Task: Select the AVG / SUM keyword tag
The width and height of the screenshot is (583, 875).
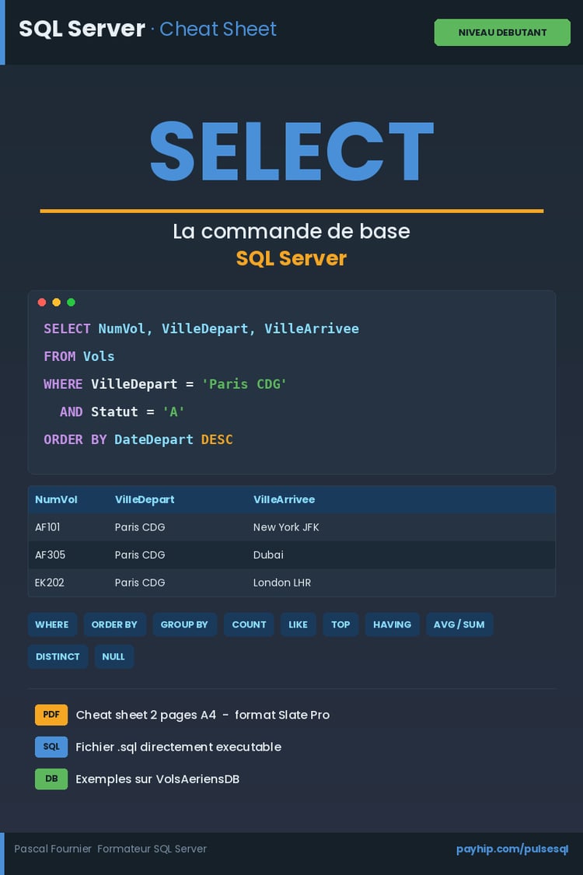Action: tap(459, 625)
